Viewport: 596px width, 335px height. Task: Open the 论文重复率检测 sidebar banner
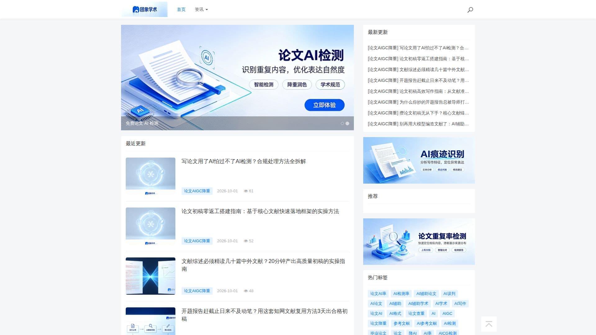click(419, 242)
